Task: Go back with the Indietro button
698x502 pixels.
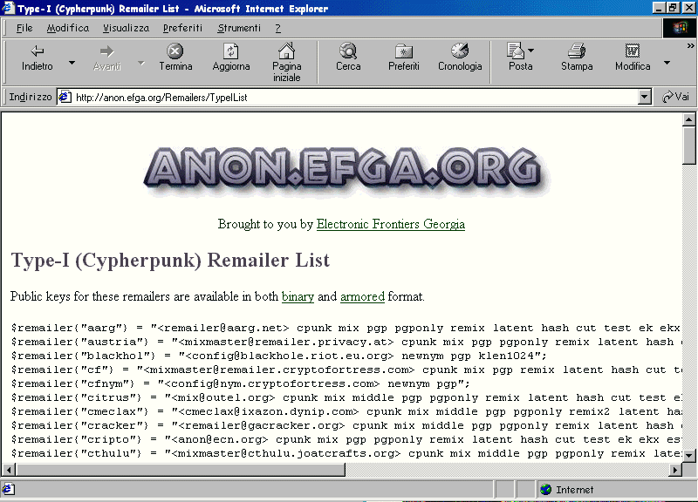Action: click(x=37, y=58)
